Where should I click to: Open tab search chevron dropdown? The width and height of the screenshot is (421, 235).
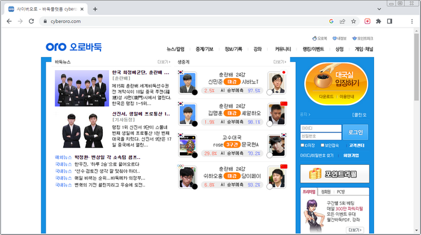(x=379, y=9)
